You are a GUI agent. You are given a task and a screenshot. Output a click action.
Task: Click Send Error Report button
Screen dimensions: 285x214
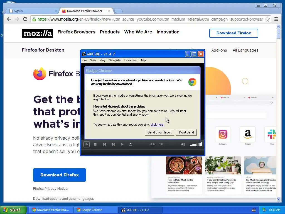click(x=159, y=132)
